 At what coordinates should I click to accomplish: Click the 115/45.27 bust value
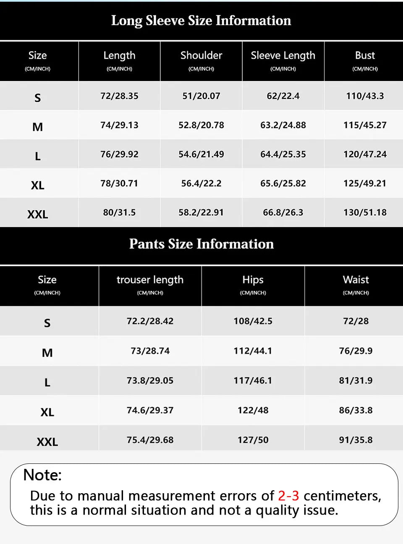[365, 125]
